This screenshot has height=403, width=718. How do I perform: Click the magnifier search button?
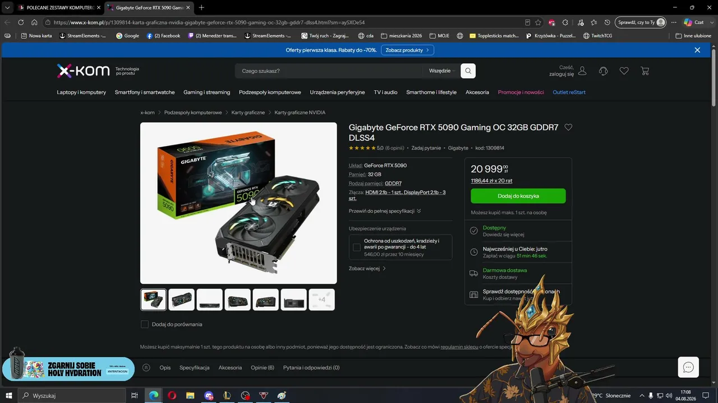468,71
